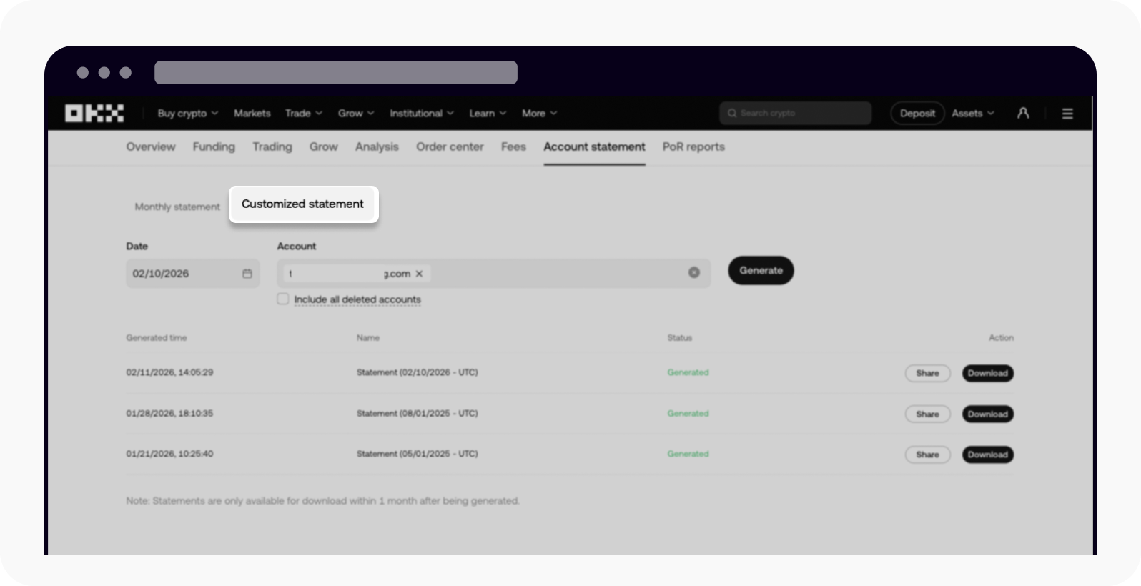The height and width of the screenshot is (586, 1141).
Task: Share the 05/01/2025 statement
Action: coord(927,455)
